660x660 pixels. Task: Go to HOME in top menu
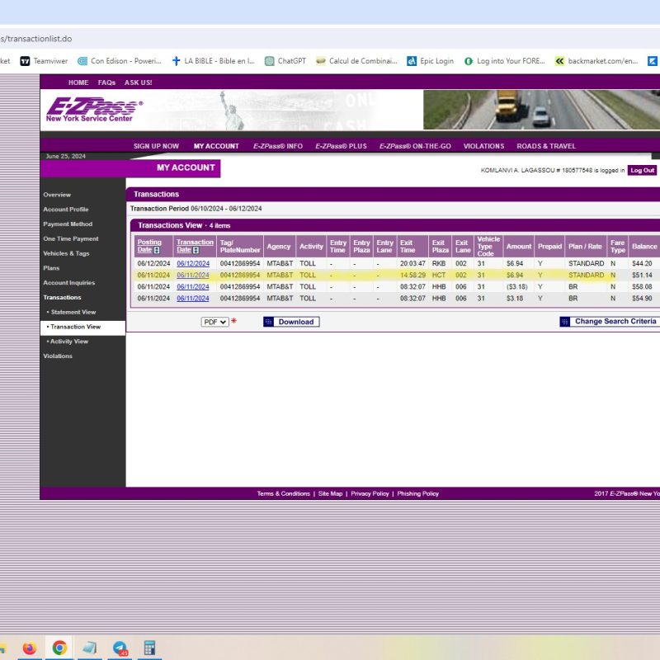coord(78,82)
